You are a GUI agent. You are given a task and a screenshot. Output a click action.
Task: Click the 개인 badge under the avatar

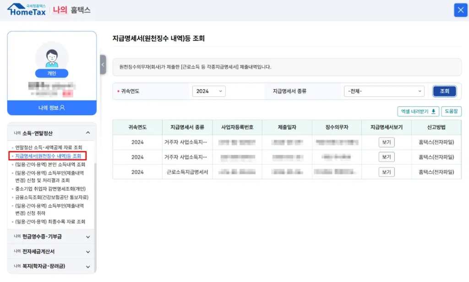(x=52, y=73)
